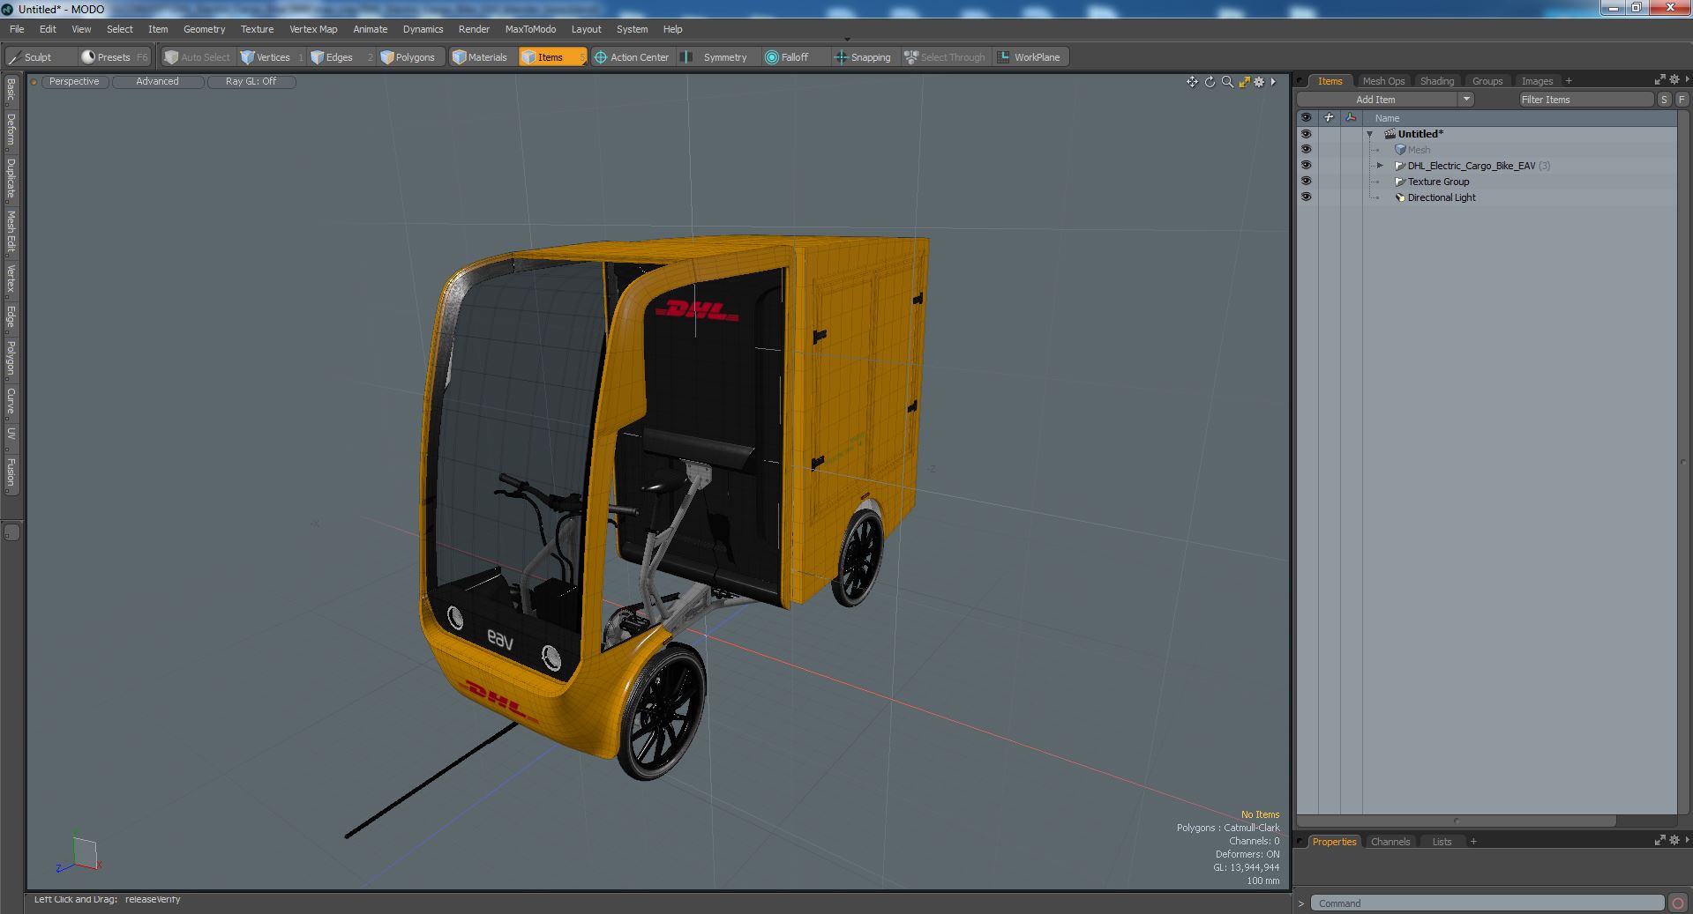Click the viewport rotate icon
Image resolution: width=1693 pixels, height=914 pixels.
point(1210,82)
